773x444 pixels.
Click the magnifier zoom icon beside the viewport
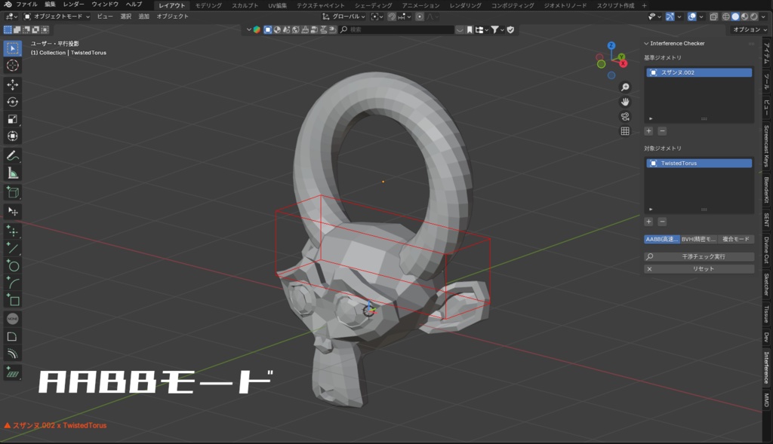[625, 87]
